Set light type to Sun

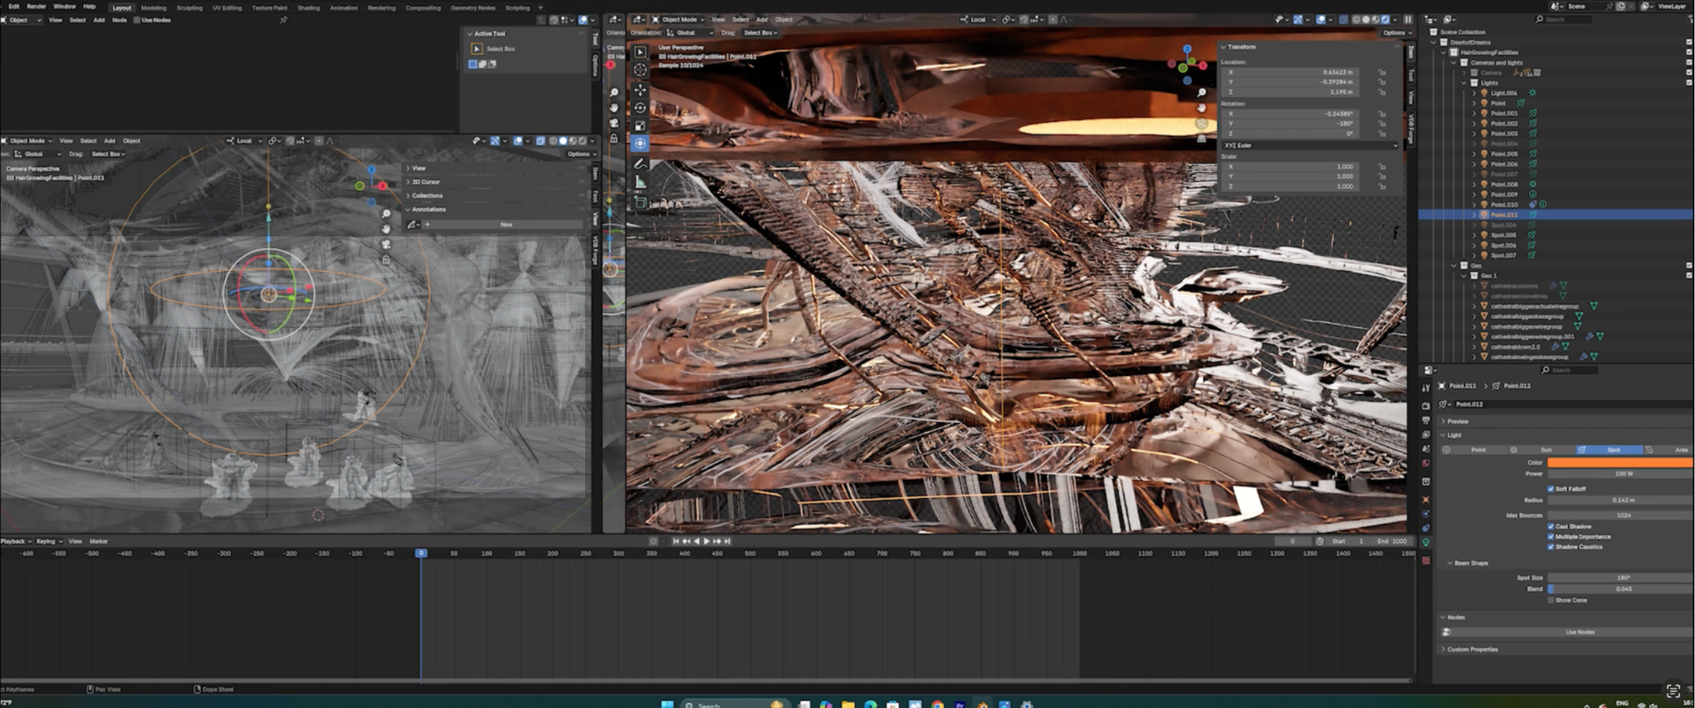click(1545, 450)
